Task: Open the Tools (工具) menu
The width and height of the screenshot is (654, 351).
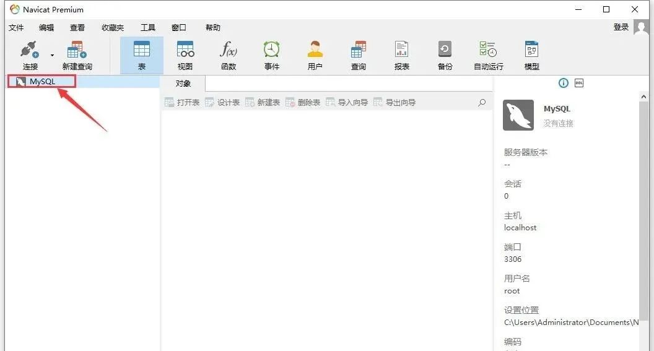Action: 147,27
